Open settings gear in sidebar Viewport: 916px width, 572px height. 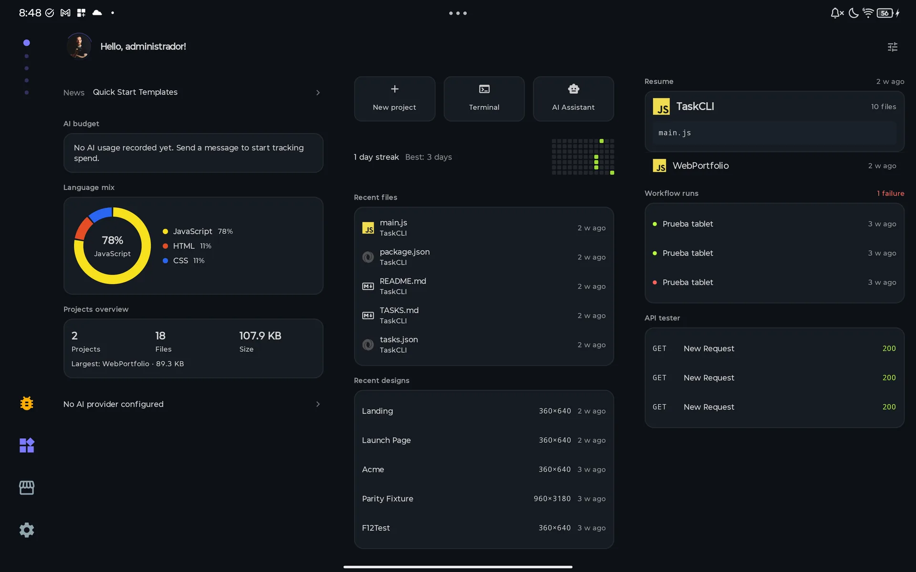27,530
